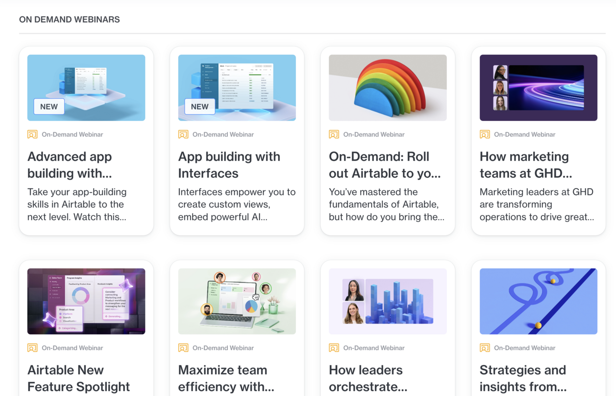Open the How leaders orchestrate webinar thumbnail
This screenshot has height=396, width=616.
point(388,301)
